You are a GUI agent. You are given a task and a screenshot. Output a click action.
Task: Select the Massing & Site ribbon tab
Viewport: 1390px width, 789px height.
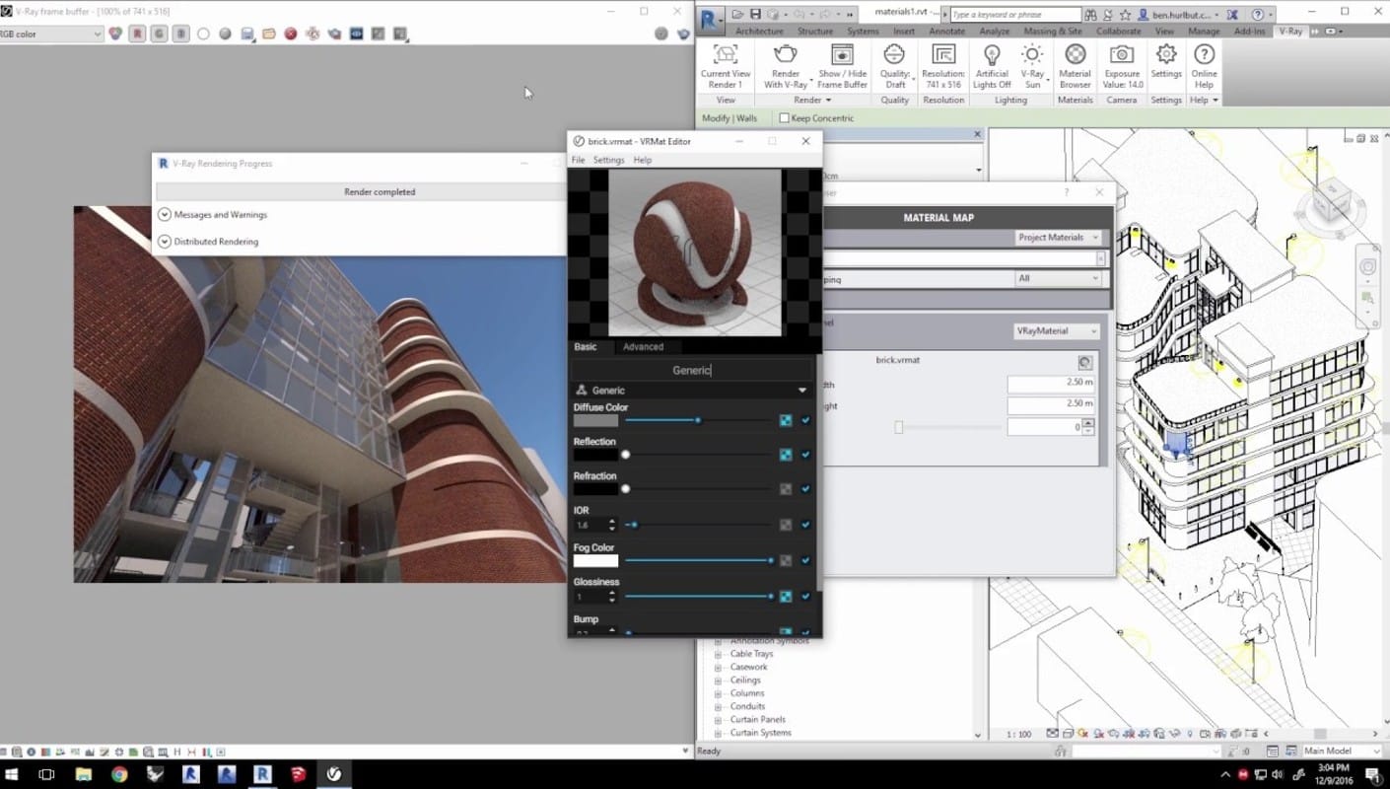[1053, 32]
